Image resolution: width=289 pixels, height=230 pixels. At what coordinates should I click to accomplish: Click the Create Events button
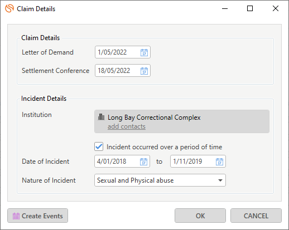[37, 216]
